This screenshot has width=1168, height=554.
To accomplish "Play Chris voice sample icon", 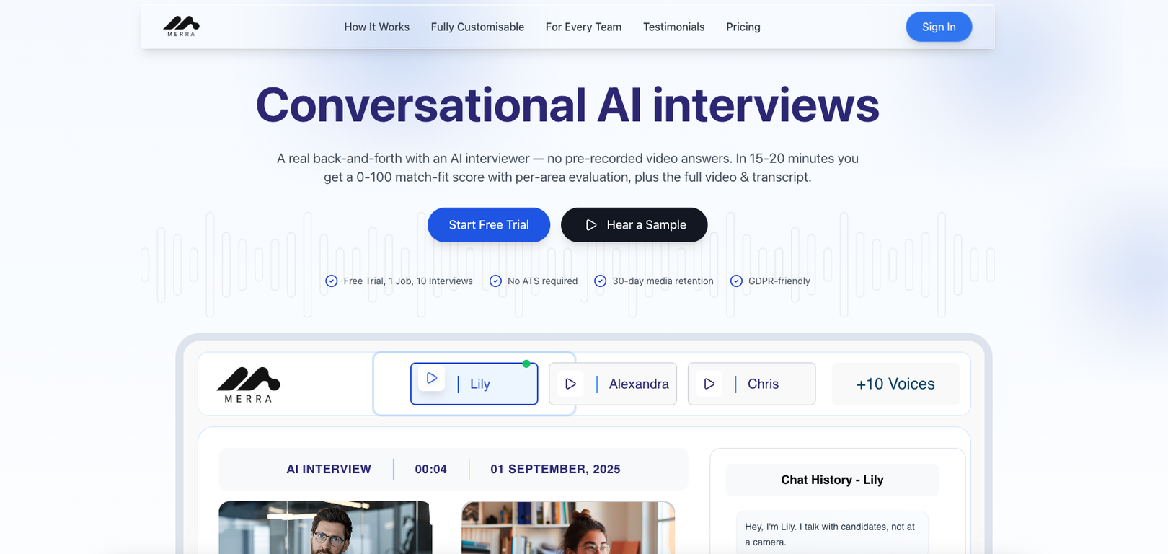I will pos(709,384).
